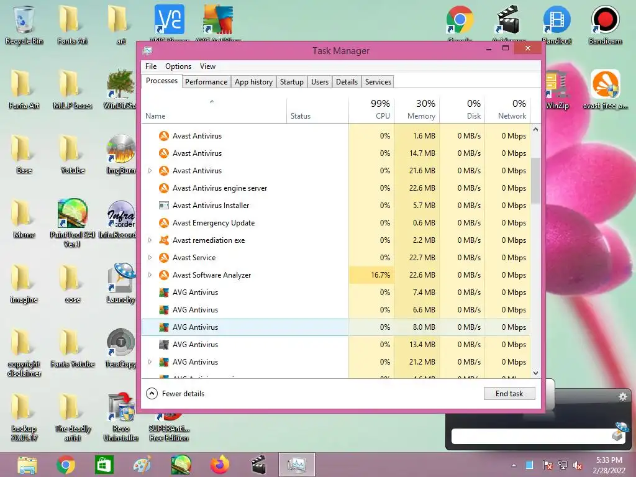Viewport: 636px width, 477px height.
Task: Open the M.L.P bases desktop folder
Action: [x=72, y=89]
